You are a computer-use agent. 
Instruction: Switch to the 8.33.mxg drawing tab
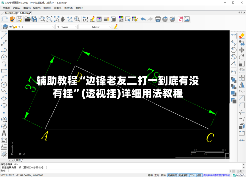pos(25,13)
